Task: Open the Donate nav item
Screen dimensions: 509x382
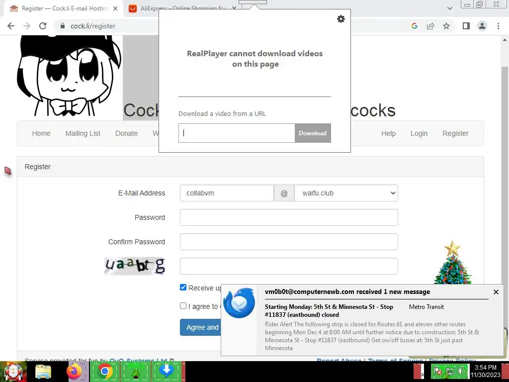Action: tap(126, 133)
